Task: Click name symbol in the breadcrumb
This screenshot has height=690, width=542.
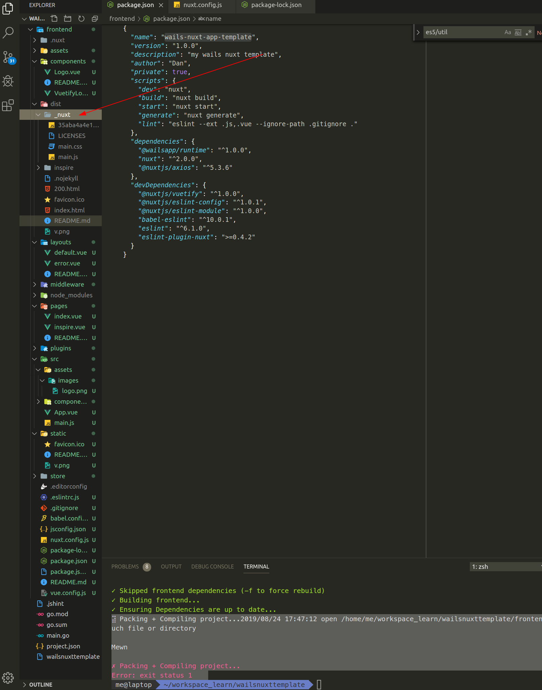Action: click(x=214, y=19)
